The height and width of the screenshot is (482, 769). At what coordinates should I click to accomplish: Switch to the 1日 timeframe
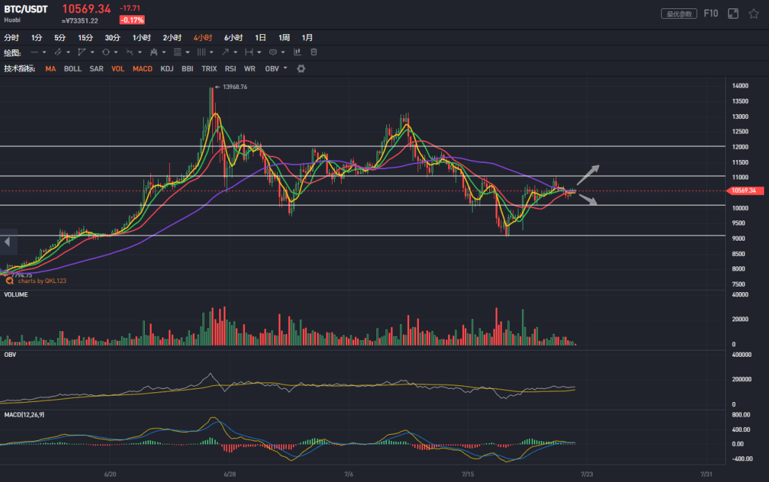[x=260, y=38]
